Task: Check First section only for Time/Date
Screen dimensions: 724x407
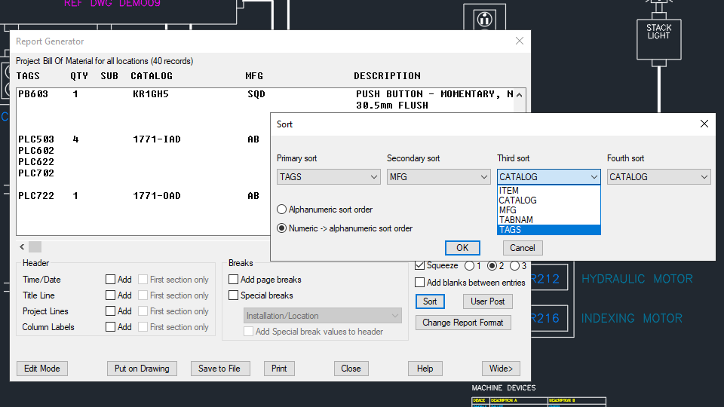Action: coord(143,280)
